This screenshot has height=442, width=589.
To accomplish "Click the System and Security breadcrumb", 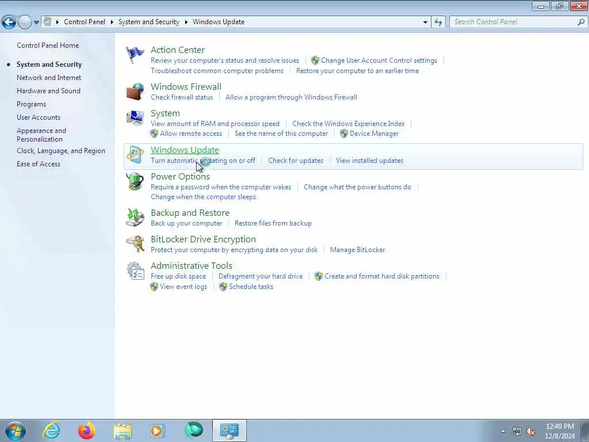I will tap(149, 22).
